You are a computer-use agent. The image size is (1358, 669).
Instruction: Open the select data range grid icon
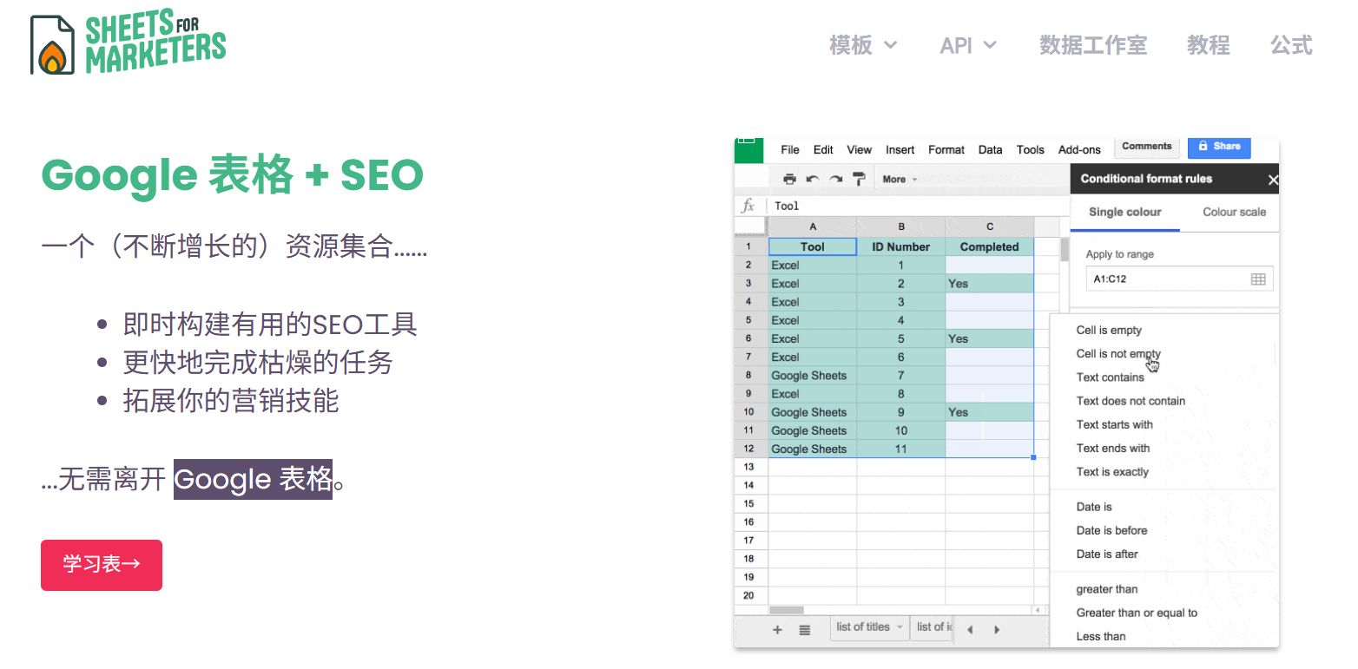[1261, 279]
